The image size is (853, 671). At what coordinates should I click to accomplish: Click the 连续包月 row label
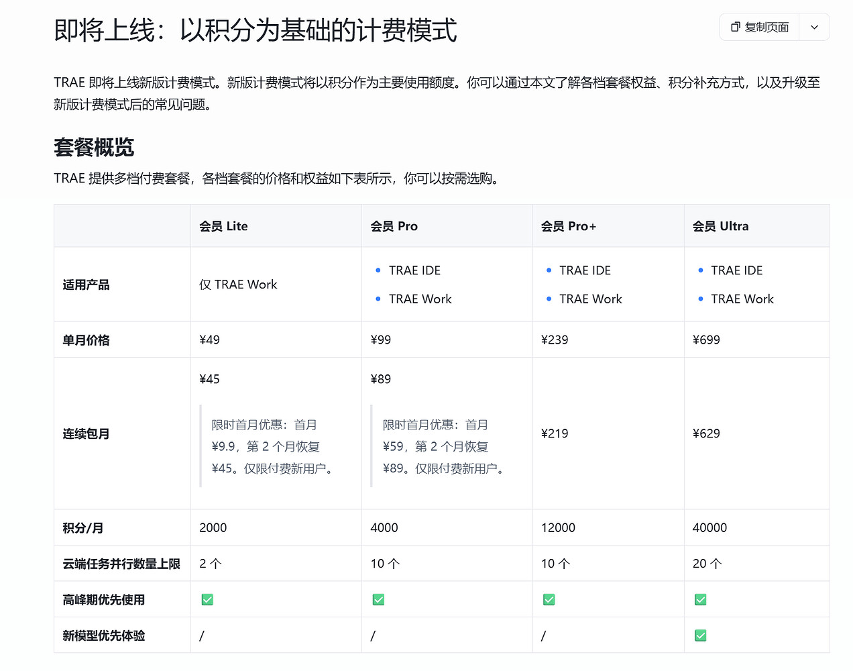86,433
